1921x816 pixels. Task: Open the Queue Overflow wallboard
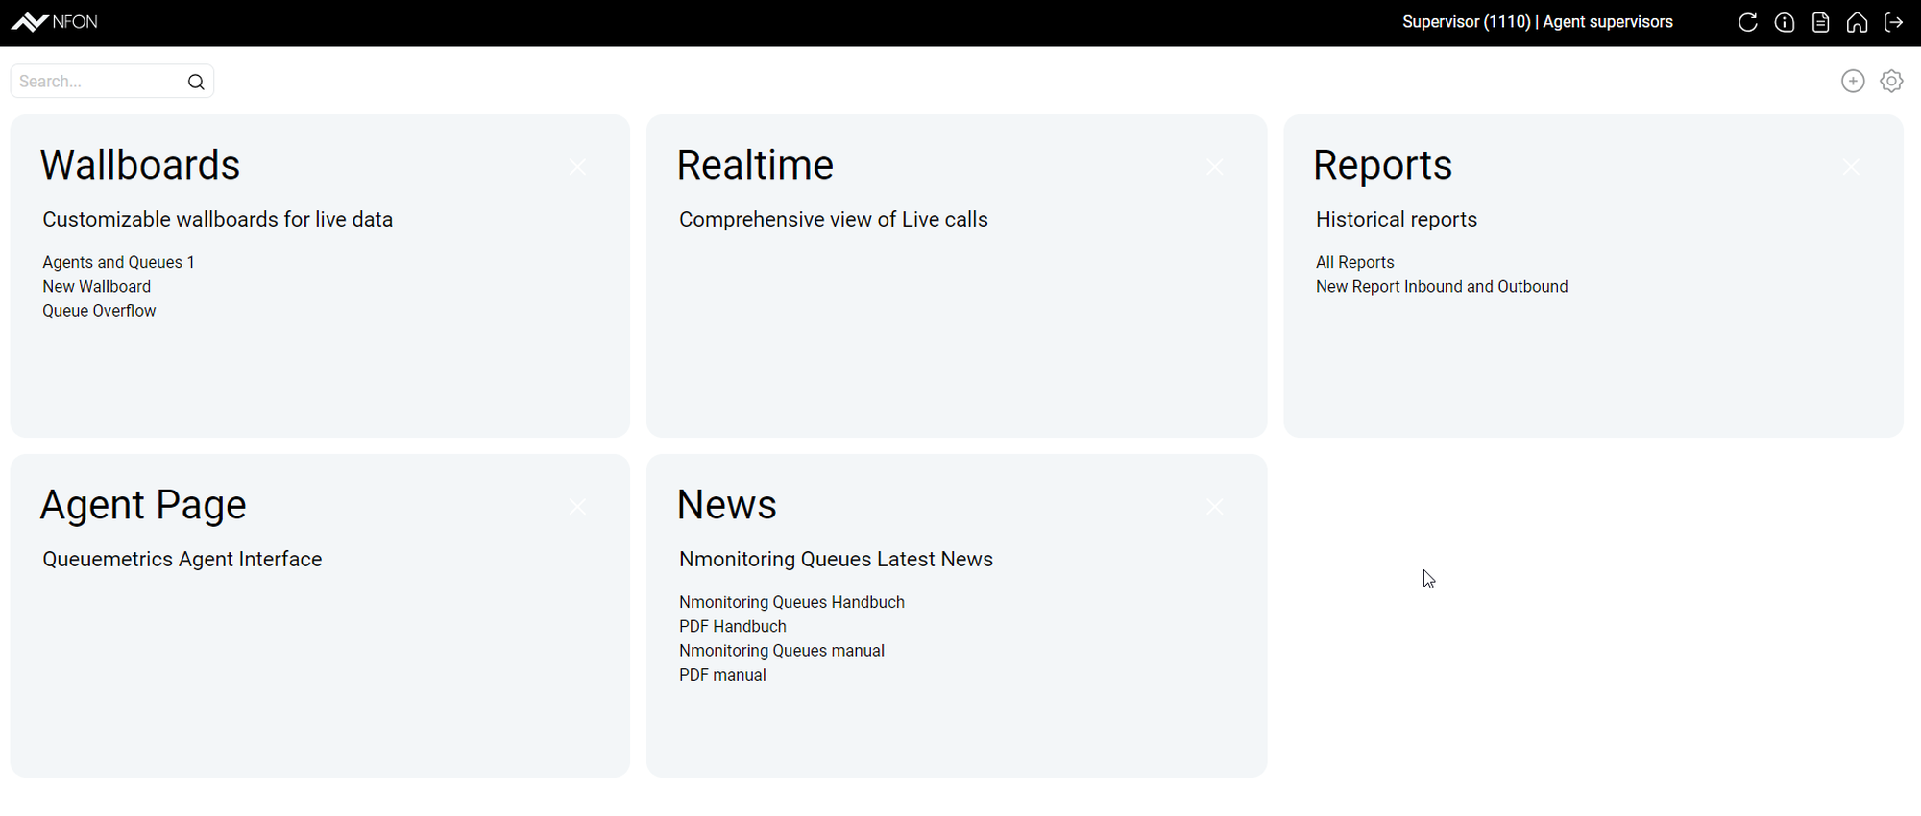[x=99, y=311]
